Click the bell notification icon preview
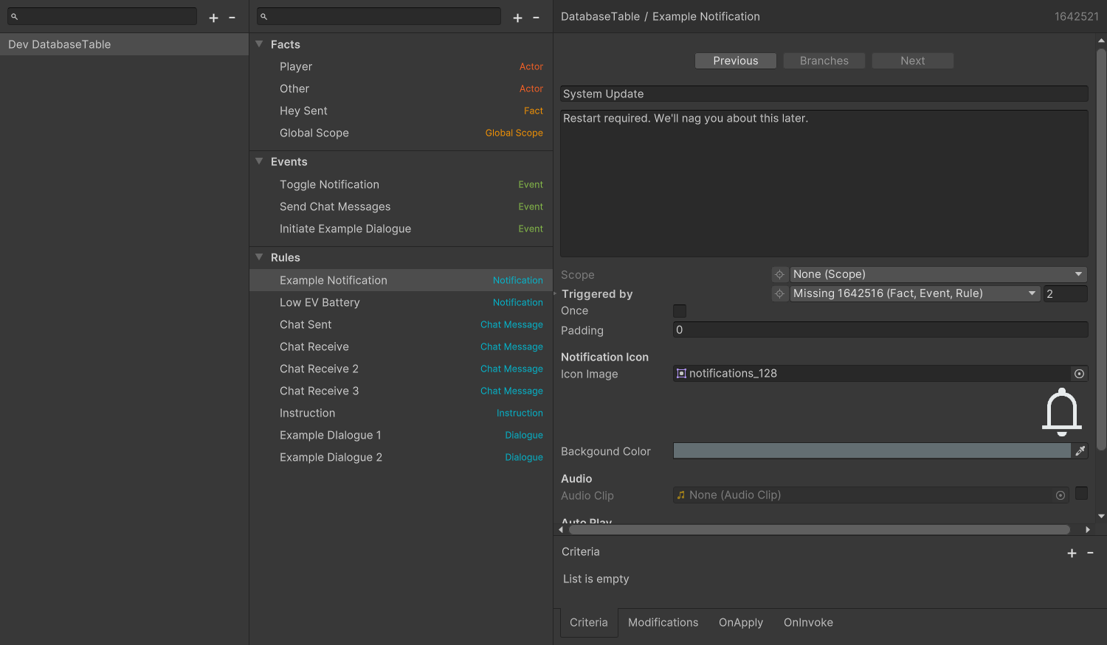1107x645 pixels. (x=1062, y=412)
